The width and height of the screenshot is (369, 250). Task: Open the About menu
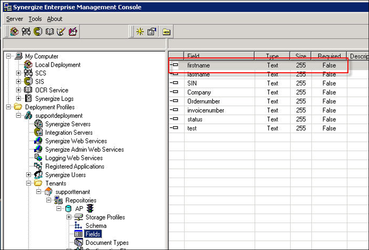click(x=54, y=19)
